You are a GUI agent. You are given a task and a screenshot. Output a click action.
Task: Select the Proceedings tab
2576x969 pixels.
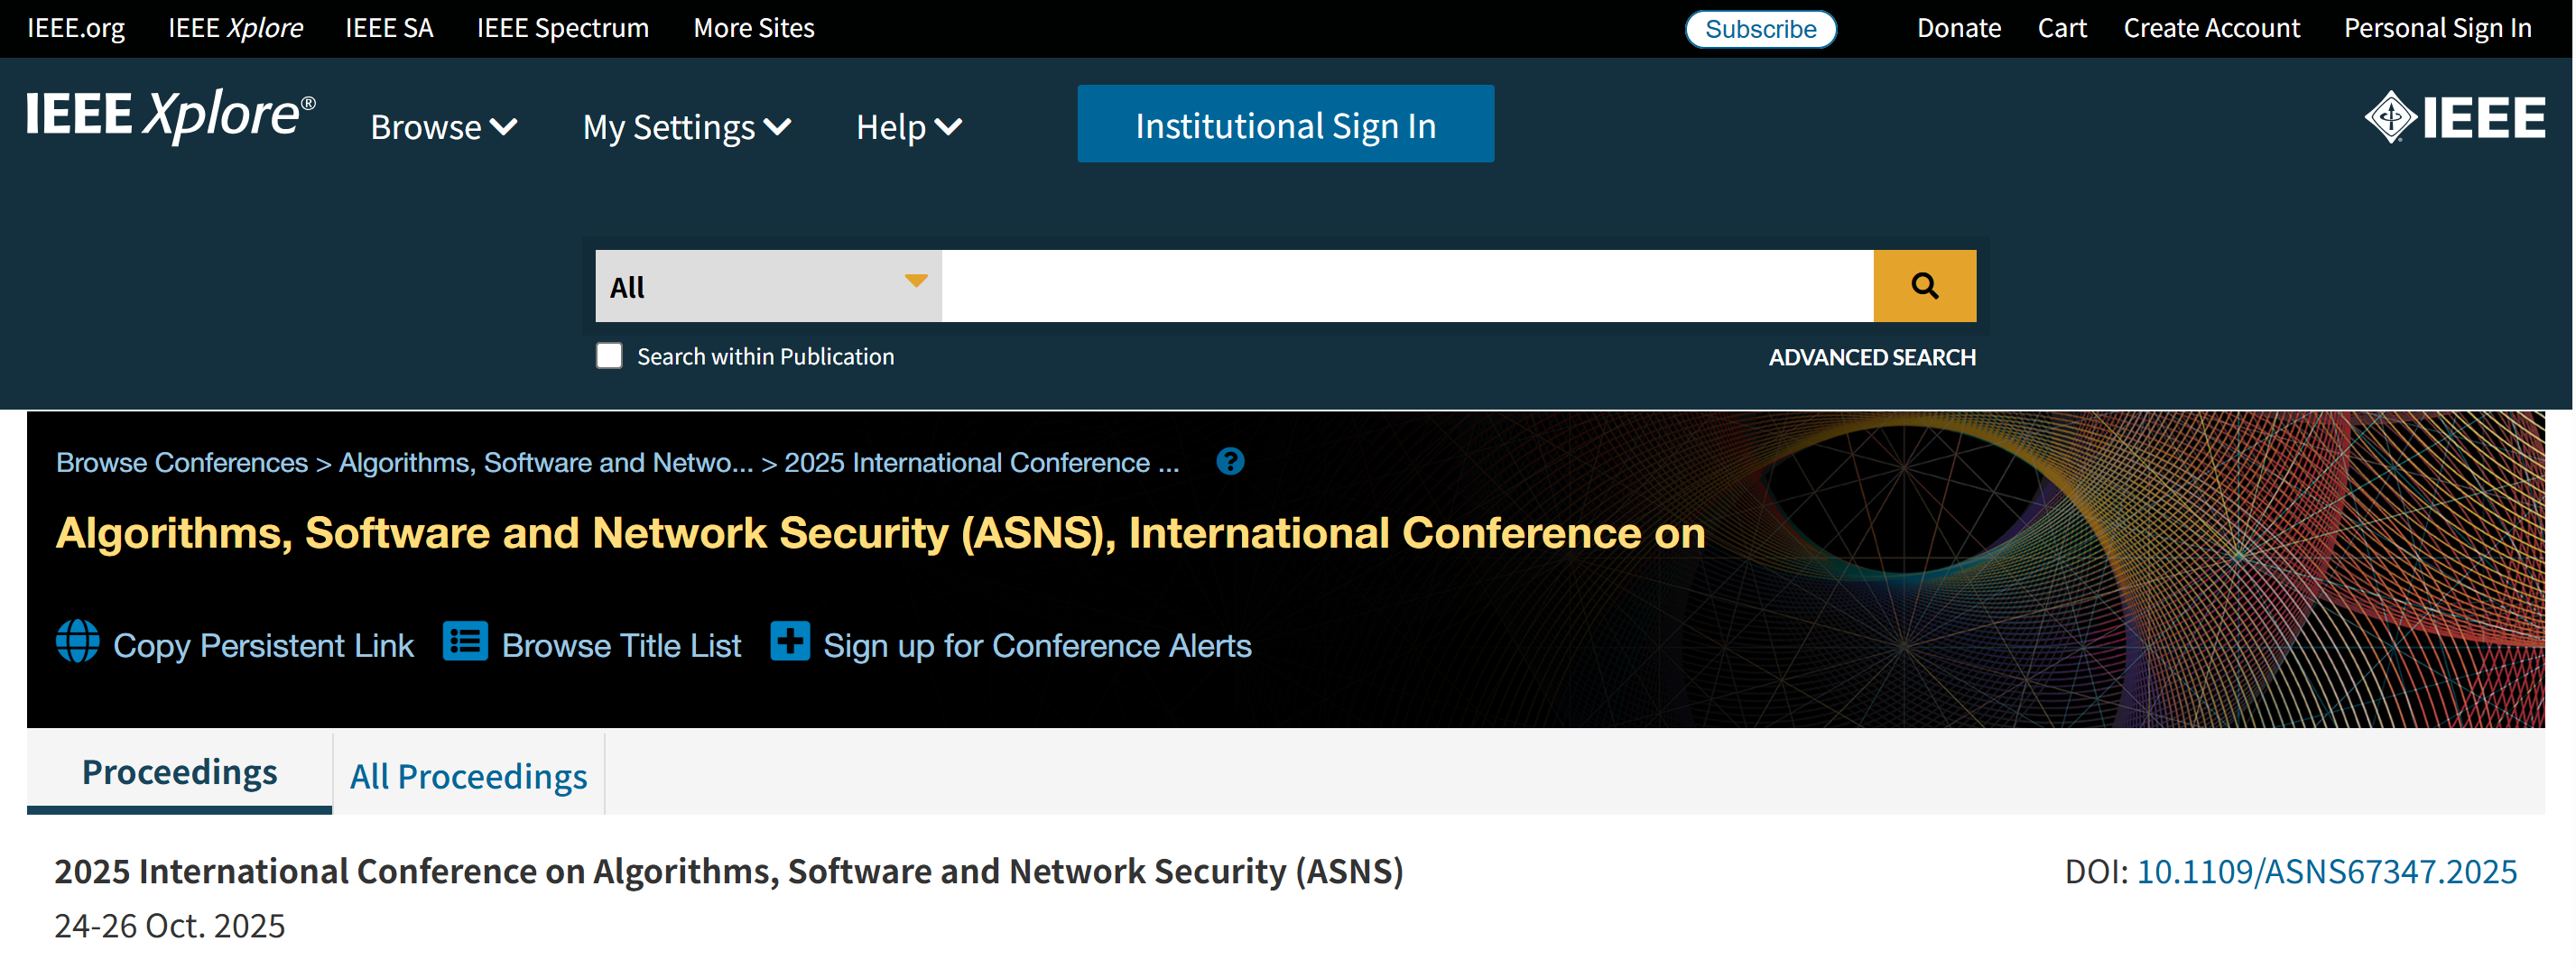pos(180,772)
